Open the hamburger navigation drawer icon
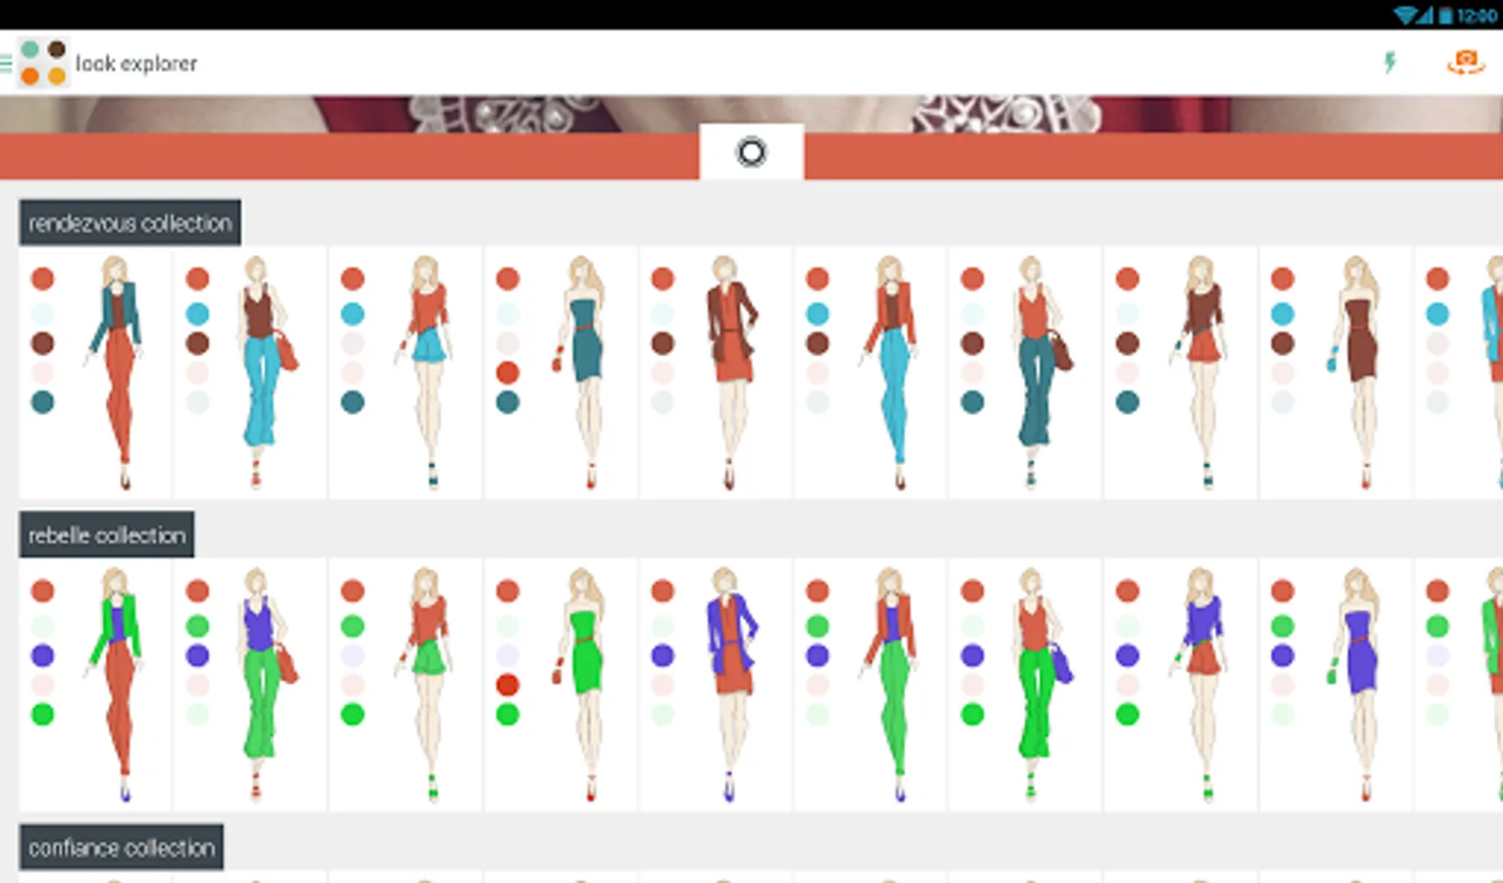This screenshot has height=883, width=1503. coord(6,63)
